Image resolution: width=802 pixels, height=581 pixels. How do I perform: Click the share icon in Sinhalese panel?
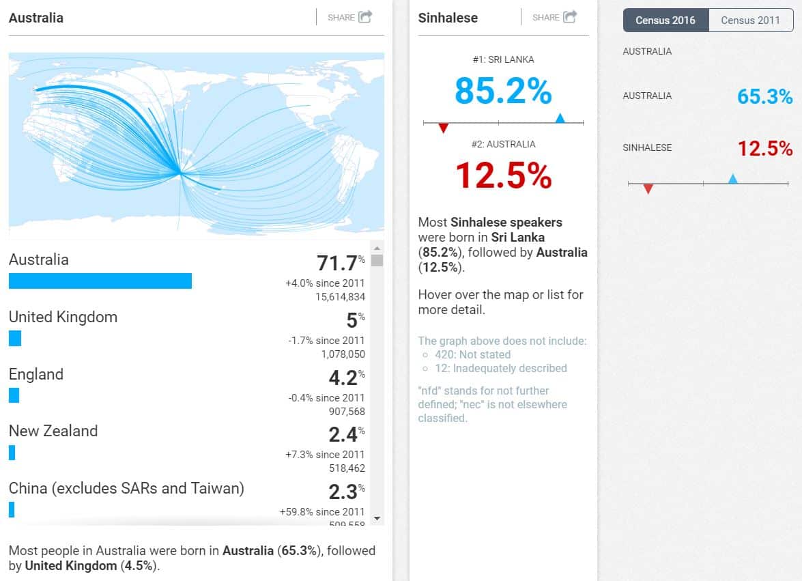click(x=570, y=17)
